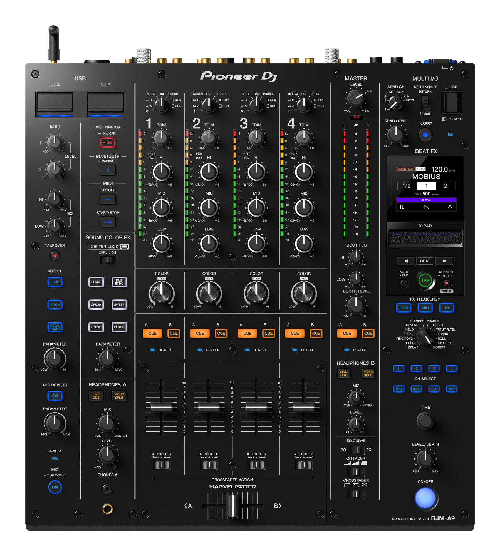The image size is (500, 556).
Task: Click the power button in the top right
Action: (451, 68)
